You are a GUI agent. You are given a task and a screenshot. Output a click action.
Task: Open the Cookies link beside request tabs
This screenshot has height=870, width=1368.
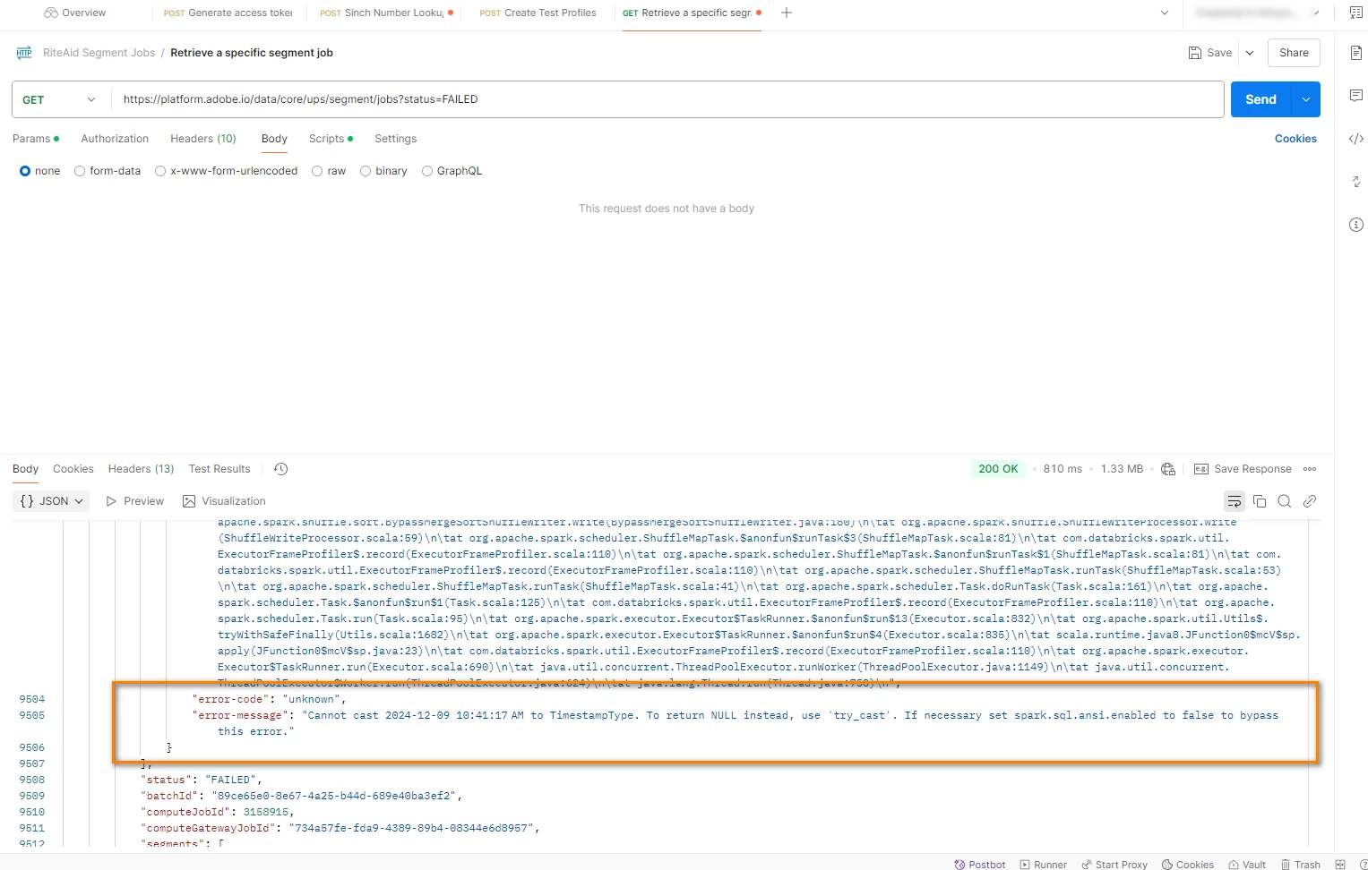1295,139
